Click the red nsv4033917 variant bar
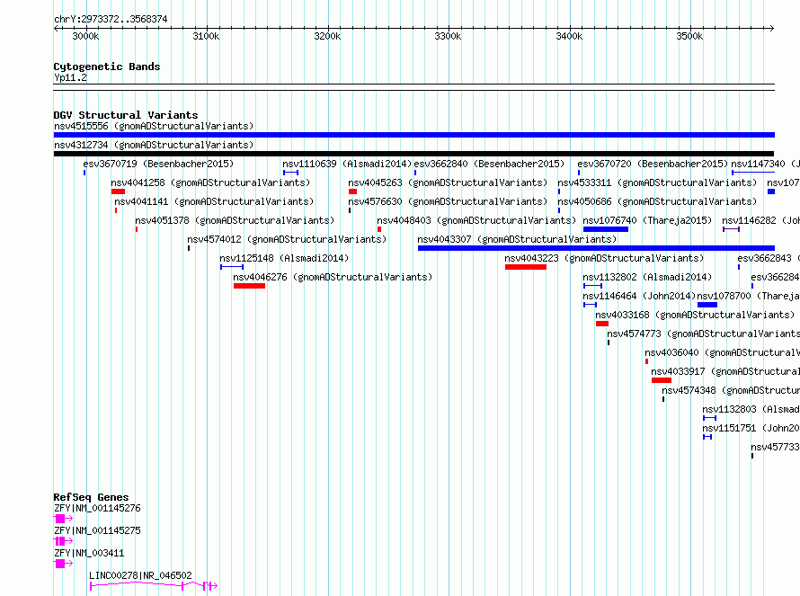 tap(662, 380)
